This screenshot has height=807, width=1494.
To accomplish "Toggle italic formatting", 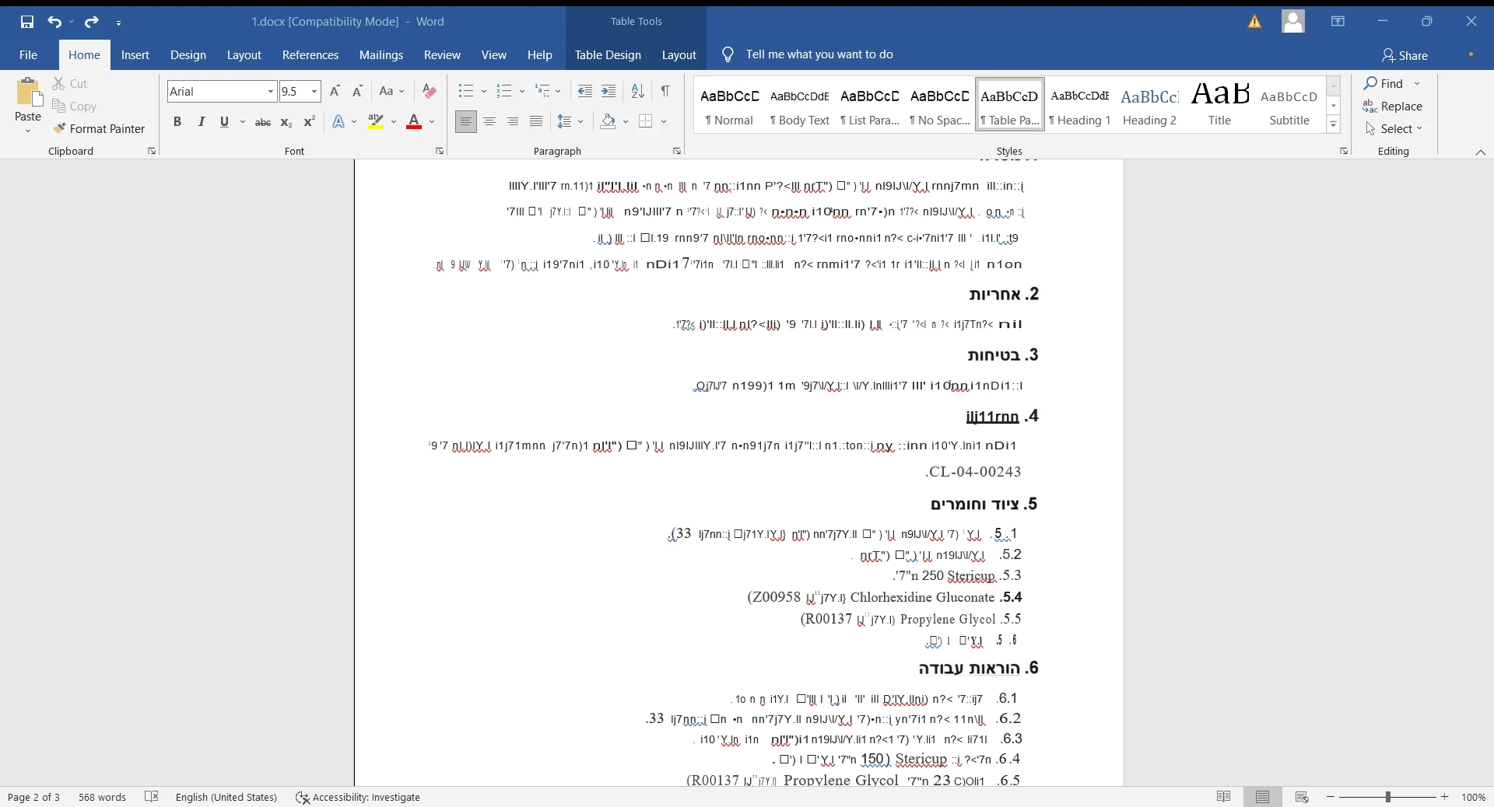I will click(x=202, y=122).
